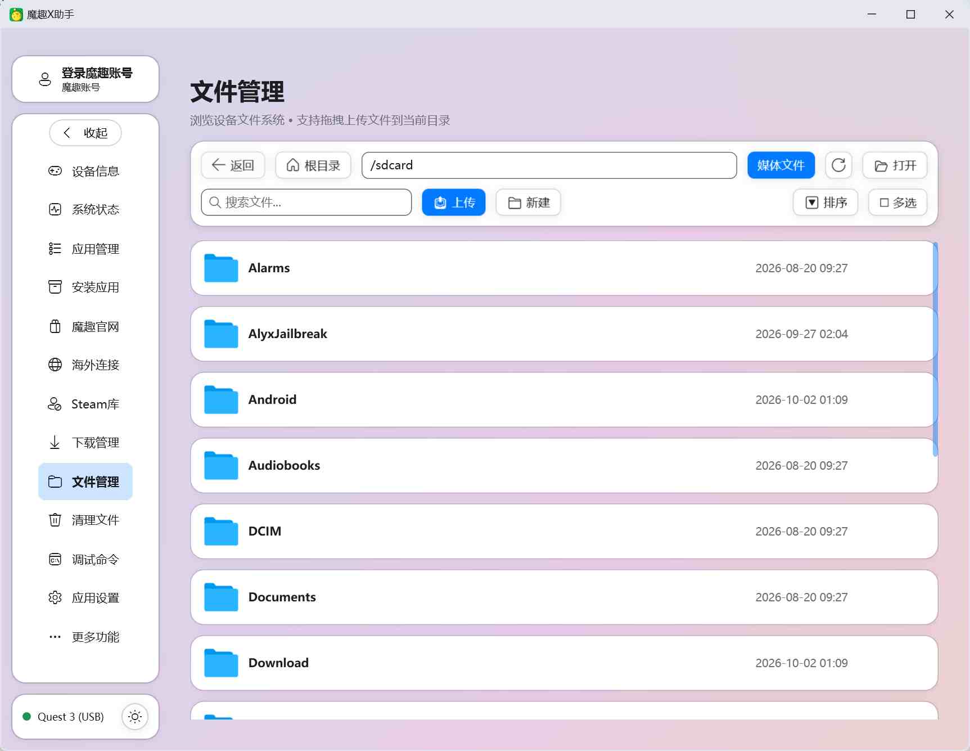Click the 打开 open folder button
970x751 pixels.
[895, 165]
